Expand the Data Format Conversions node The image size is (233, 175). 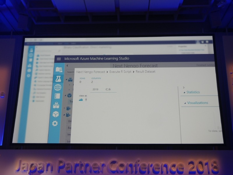[64, 108]
